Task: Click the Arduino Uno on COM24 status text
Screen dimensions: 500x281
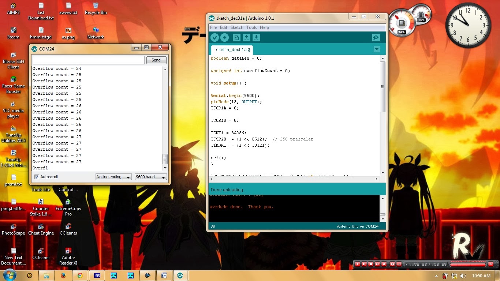Action: 358,226
